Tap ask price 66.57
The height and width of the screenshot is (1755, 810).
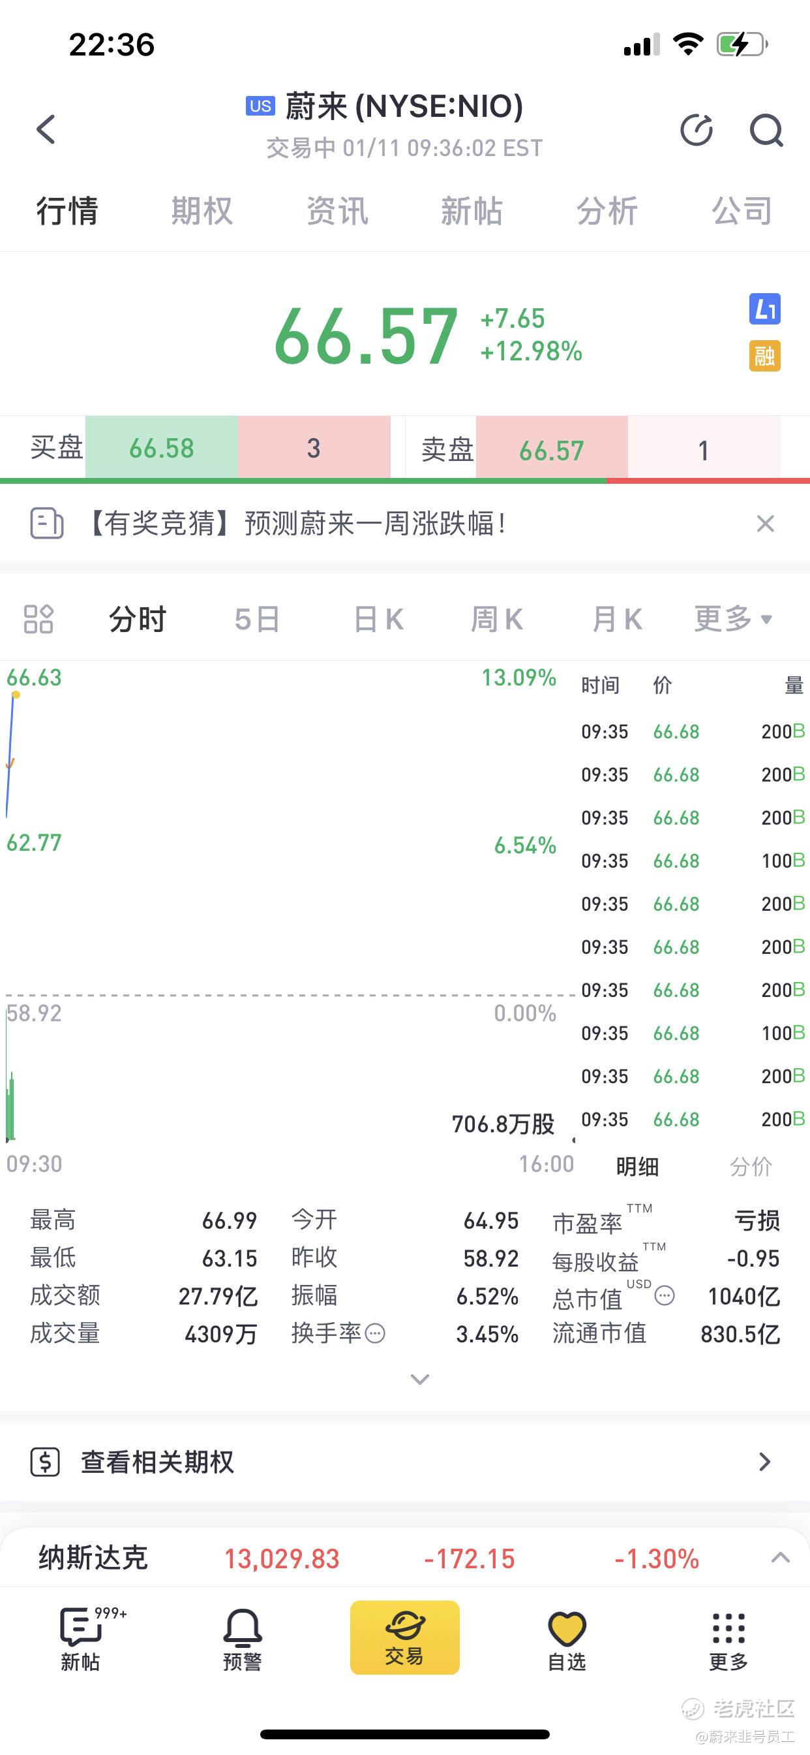click(x=551, y=451)
